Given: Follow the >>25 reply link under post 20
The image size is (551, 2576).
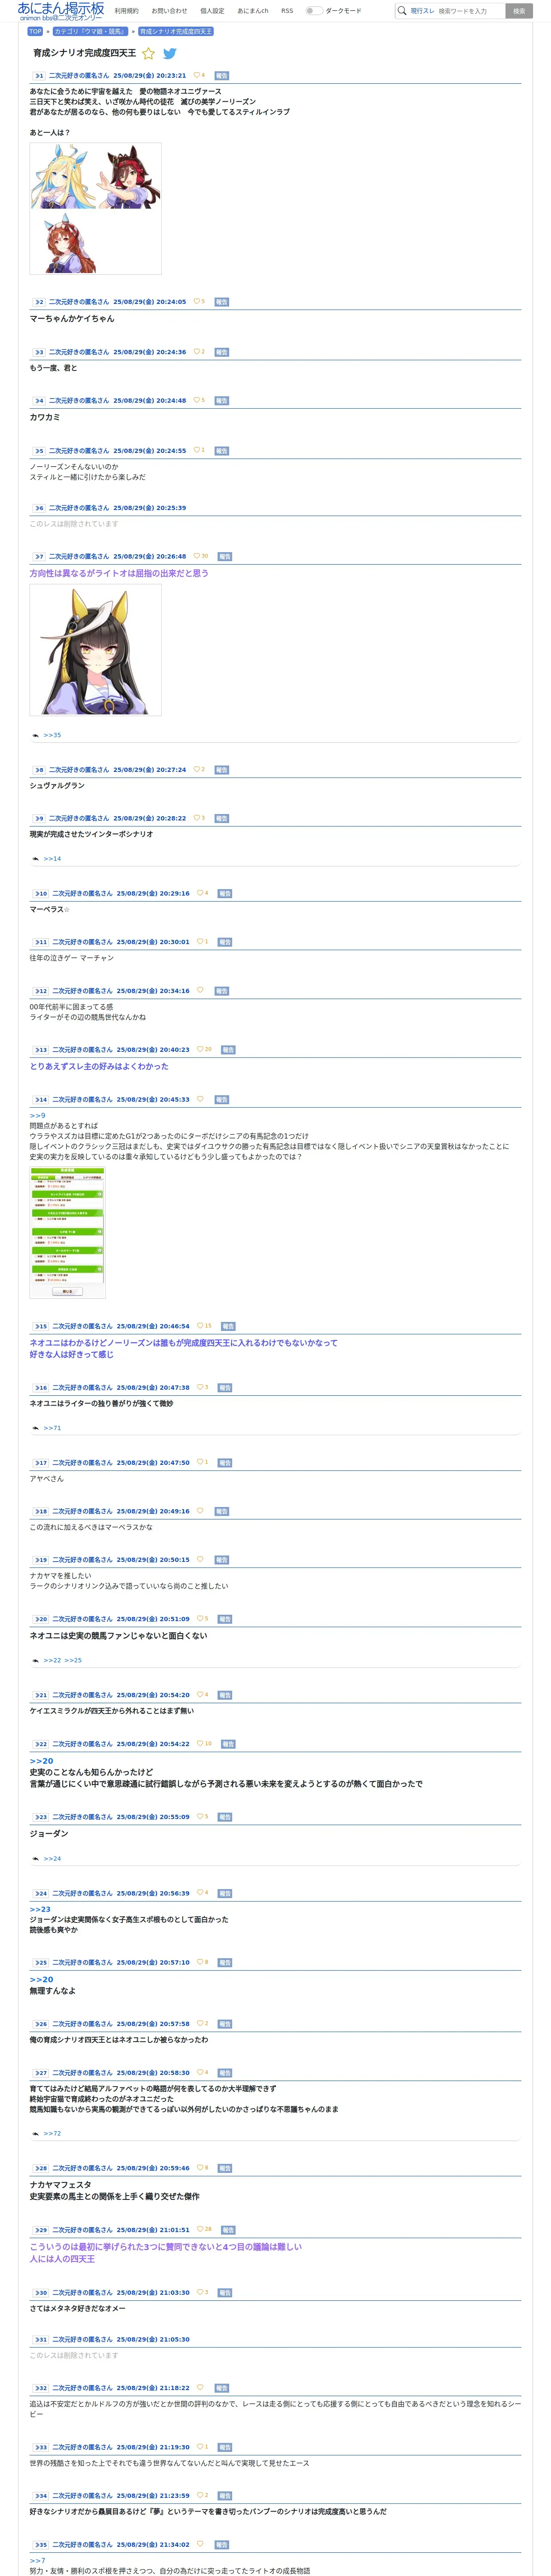Looking at the screenshot, I should (73, 1660).
